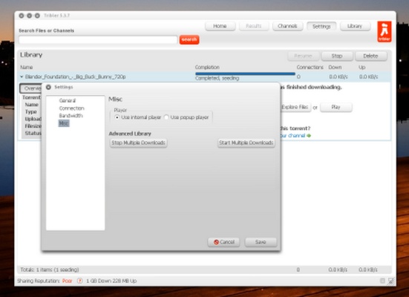The width and height of the screenshot is (409, 297).
Task: Open the your channel link
Action: [x=292, y=135]
